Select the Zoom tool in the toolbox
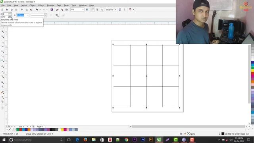 tap(3, 37)
